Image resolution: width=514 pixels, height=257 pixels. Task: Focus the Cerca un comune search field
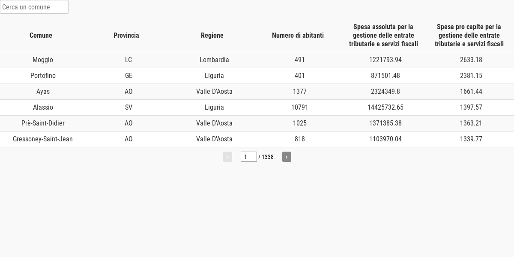pos(34,7)
